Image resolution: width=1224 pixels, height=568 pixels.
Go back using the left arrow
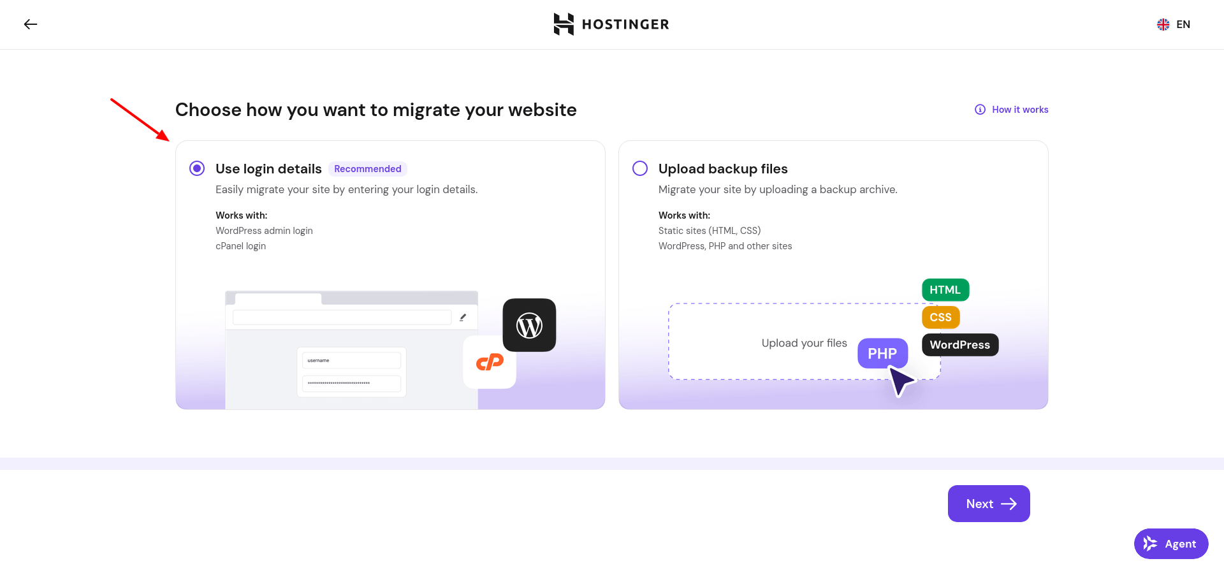pos(31,24)
